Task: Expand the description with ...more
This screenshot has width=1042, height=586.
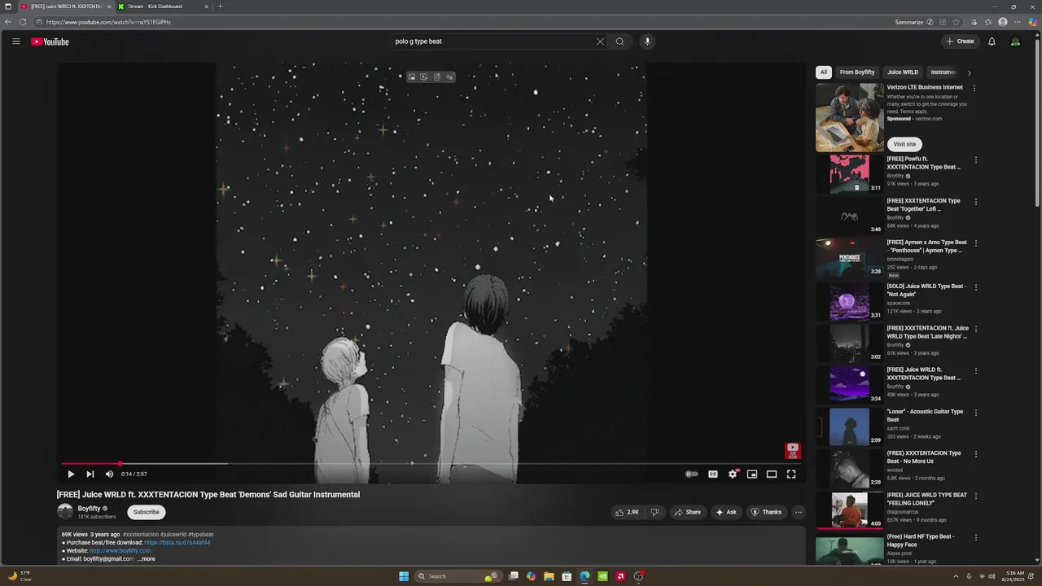Action: pos(147,559)
